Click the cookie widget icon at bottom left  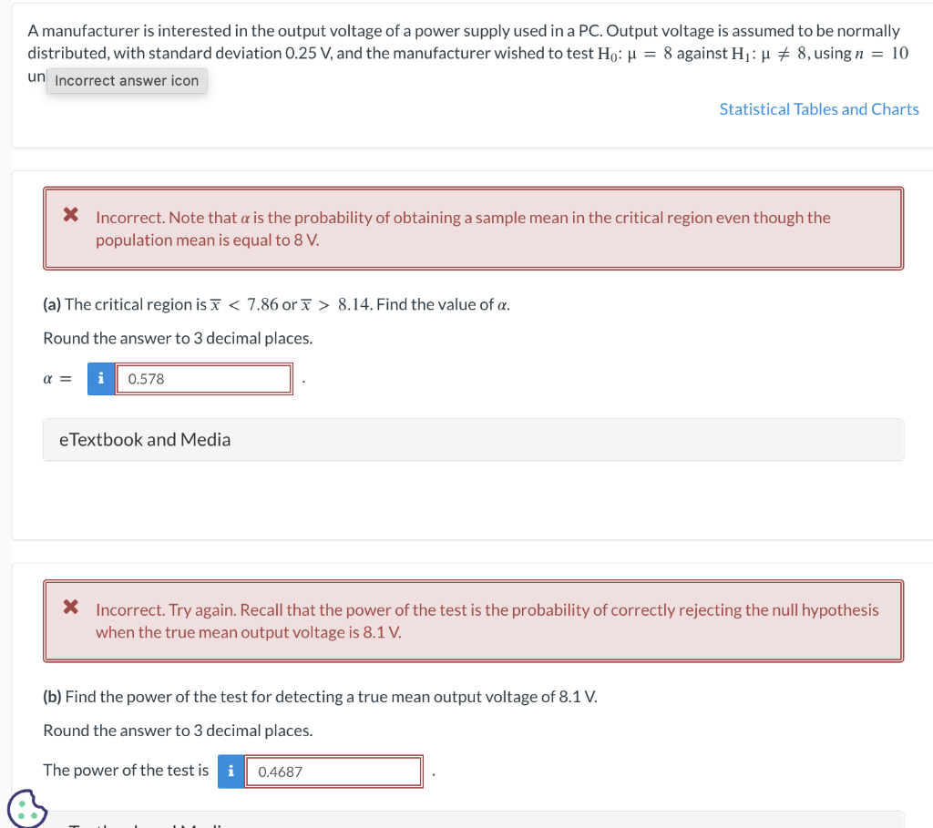(26, 807)
